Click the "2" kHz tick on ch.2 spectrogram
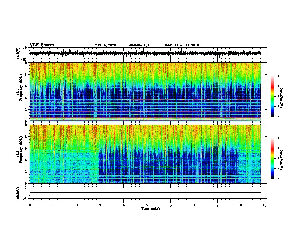The width and height of the screenshot is (298, 230). click(x=26, y=172)
